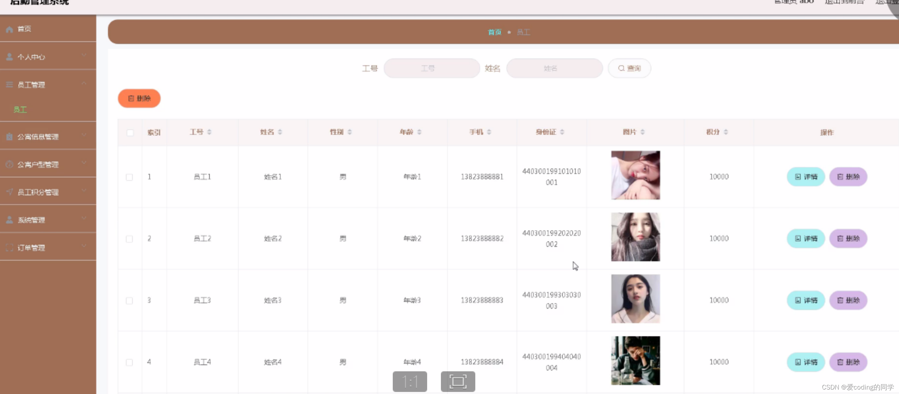
Task: Click the icon beside 订单管理
Action: click(x=9, y=248)
